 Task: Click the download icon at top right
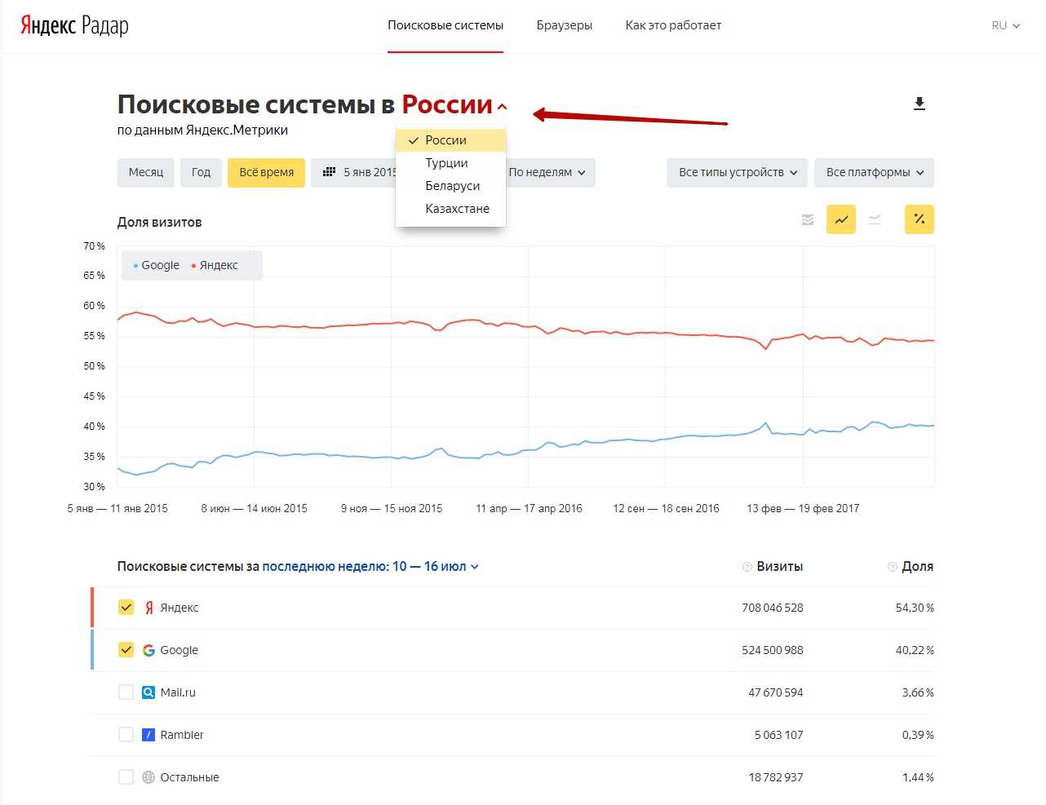click(x=919, y=104)
